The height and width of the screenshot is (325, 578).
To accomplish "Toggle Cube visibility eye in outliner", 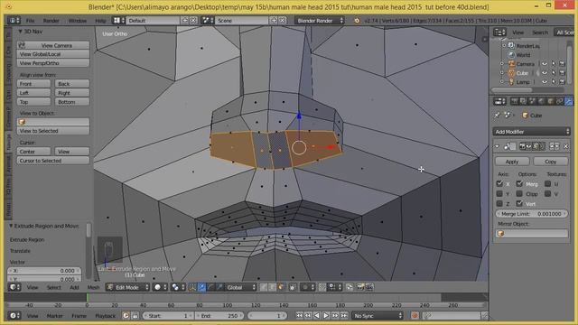I will pos(545,73).
